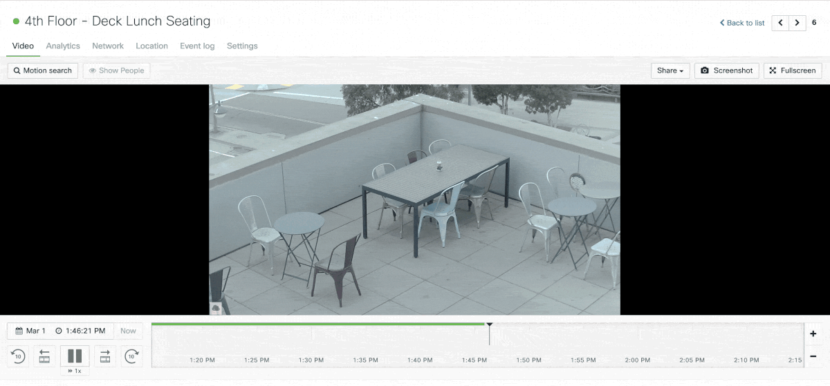
Task: Pause the video playback
Action: click(75, 356)
